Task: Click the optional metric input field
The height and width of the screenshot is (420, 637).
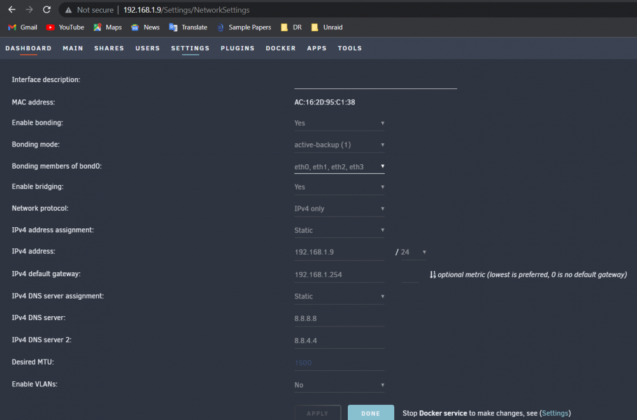Action: 410,275
